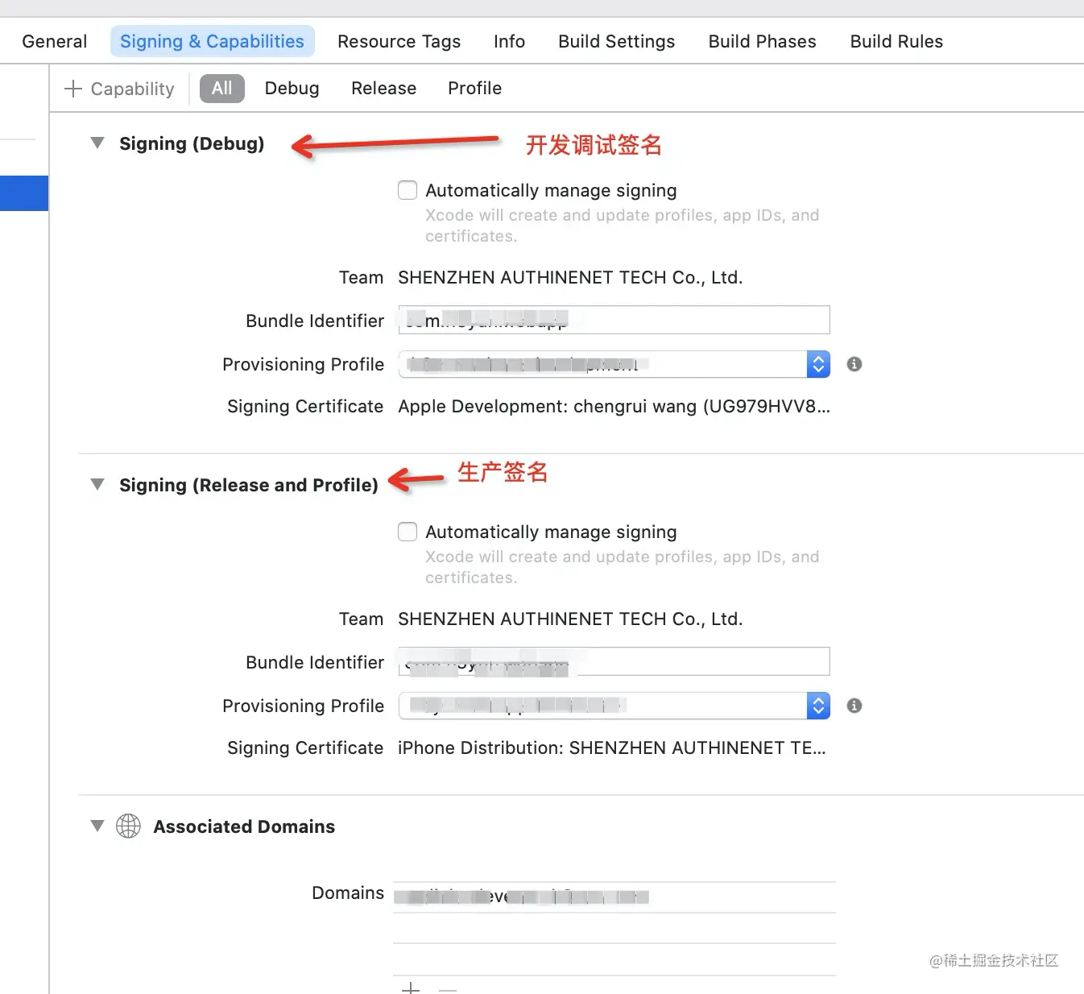Collapse the Associated Domains section
The width and height of the screenshot is (1084, 994).
point(97,826)
